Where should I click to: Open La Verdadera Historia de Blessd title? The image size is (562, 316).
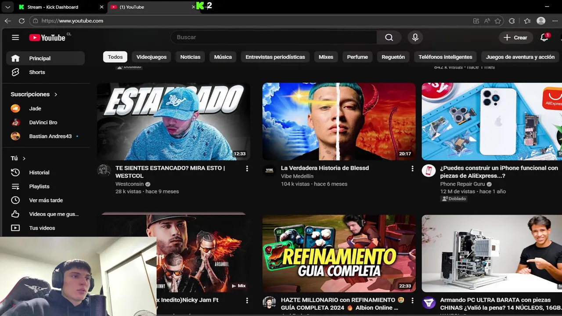pos(325,168)
